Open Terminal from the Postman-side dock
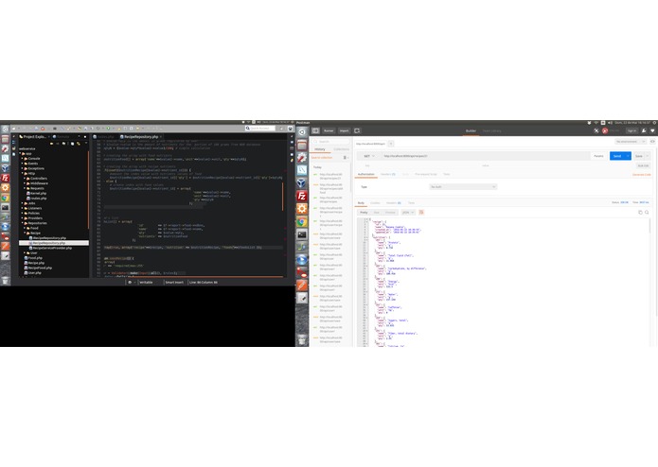The image size is (658, 467). (302, 234)
